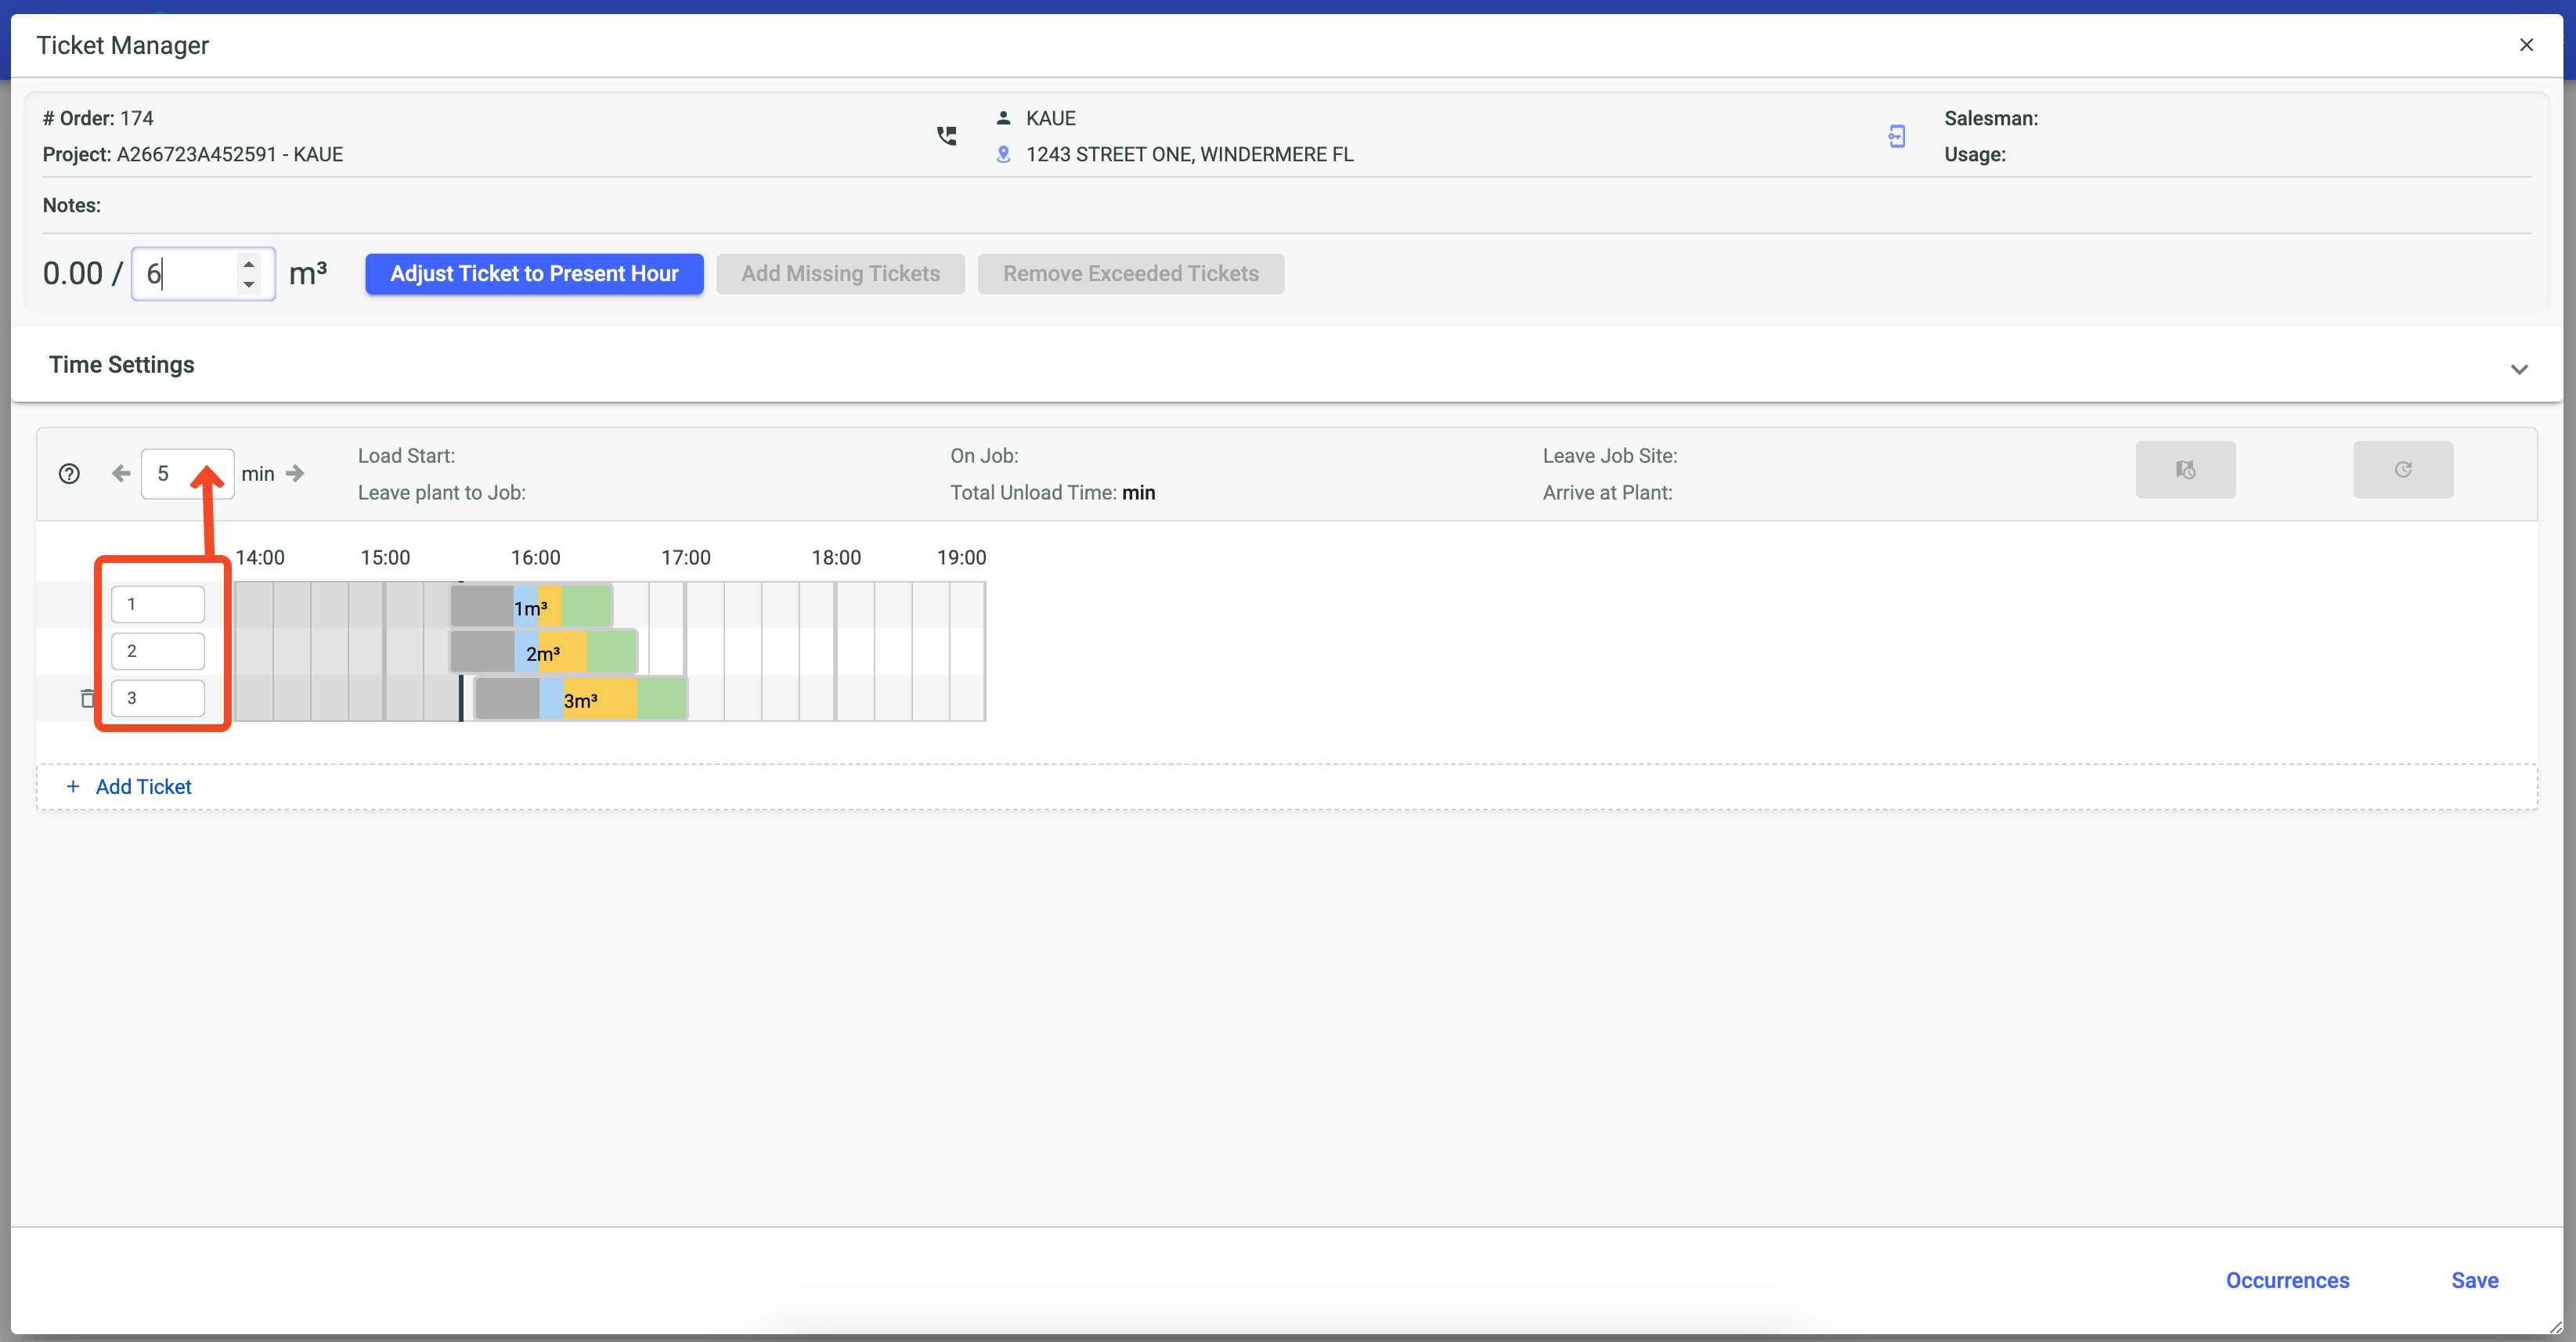Click the right arrow after min label

pyautogui.click(x=295, y=474)
